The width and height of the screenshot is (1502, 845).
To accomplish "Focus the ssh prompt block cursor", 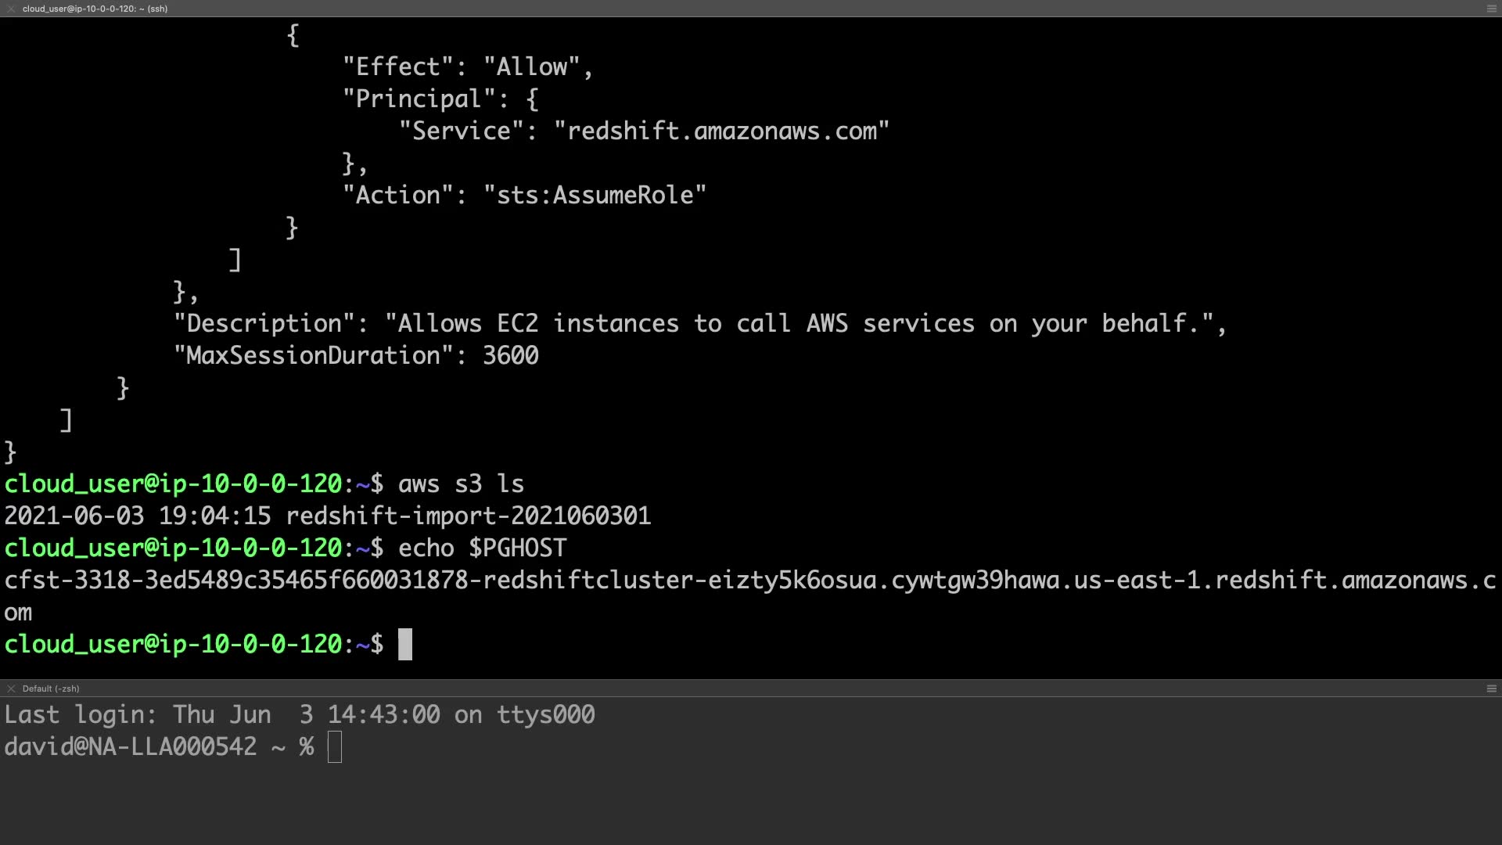I will (404, 645).
